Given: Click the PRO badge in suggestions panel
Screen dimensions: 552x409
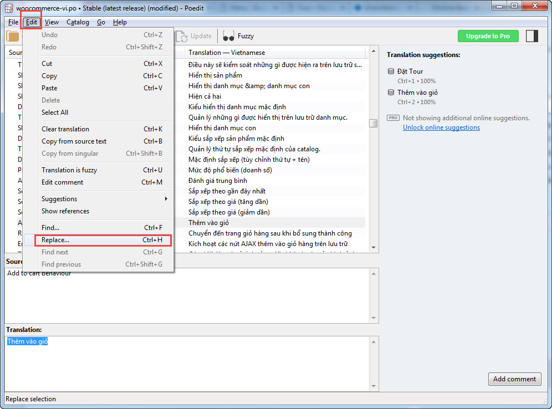Looking at the screenshot, I should (393, 118).
